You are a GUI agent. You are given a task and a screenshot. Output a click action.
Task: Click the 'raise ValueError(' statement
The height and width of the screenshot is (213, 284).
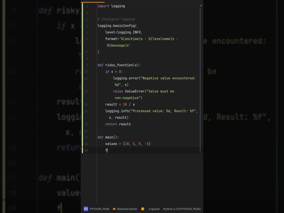coord(143,91)
